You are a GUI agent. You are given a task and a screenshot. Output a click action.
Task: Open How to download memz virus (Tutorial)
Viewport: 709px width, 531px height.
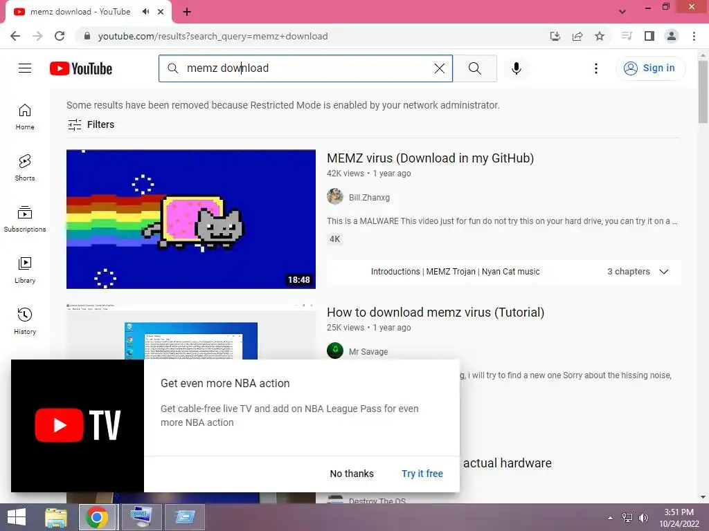[x=436, y=312]
